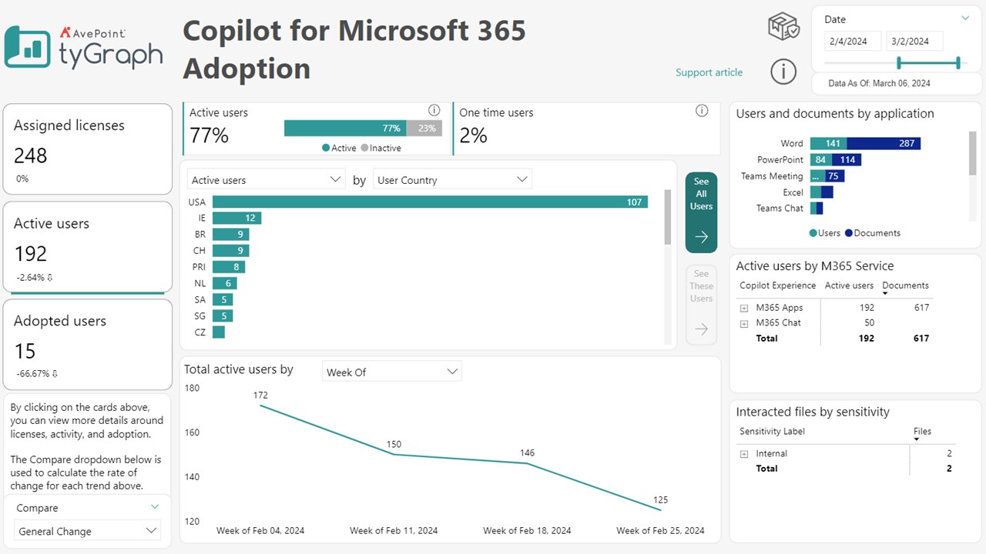986x554 pixels.
Task: Click the end date field 3/2/2024
Action: click(x=914, y=41)
